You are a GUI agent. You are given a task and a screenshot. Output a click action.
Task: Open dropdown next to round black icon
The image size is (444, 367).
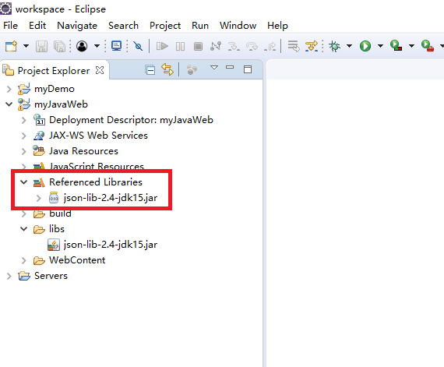(x=97, y=46)
